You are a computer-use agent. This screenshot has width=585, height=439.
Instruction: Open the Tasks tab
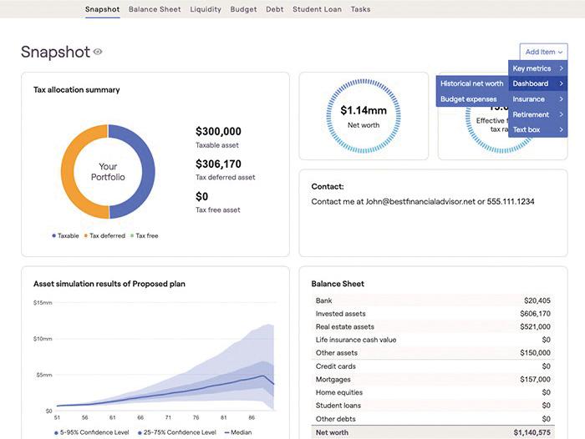tap(360, 9)
